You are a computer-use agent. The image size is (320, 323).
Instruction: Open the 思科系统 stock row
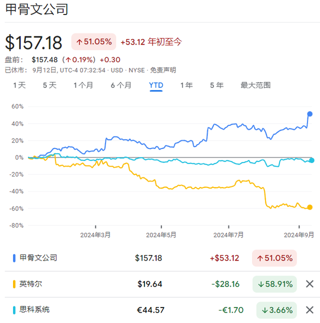[34, 309]
